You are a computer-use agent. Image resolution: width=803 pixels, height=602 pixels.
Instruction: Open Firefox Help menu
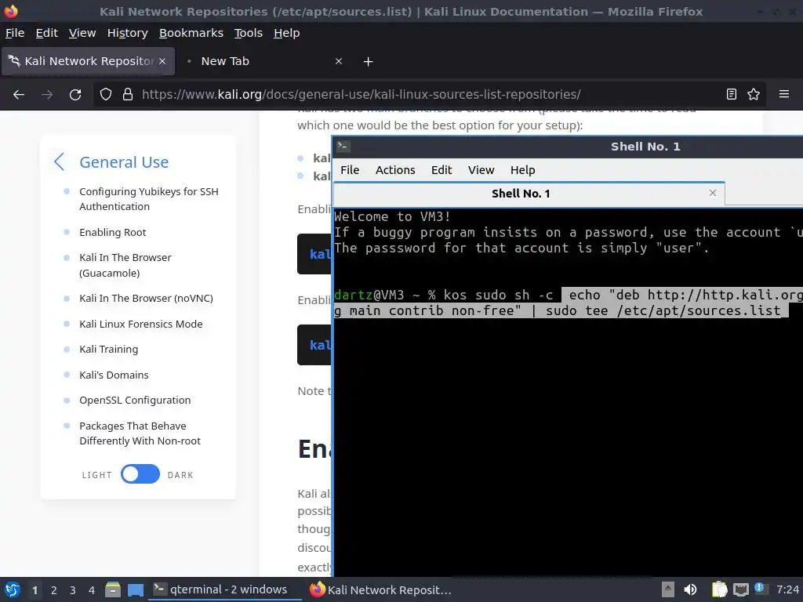[287, 33]
